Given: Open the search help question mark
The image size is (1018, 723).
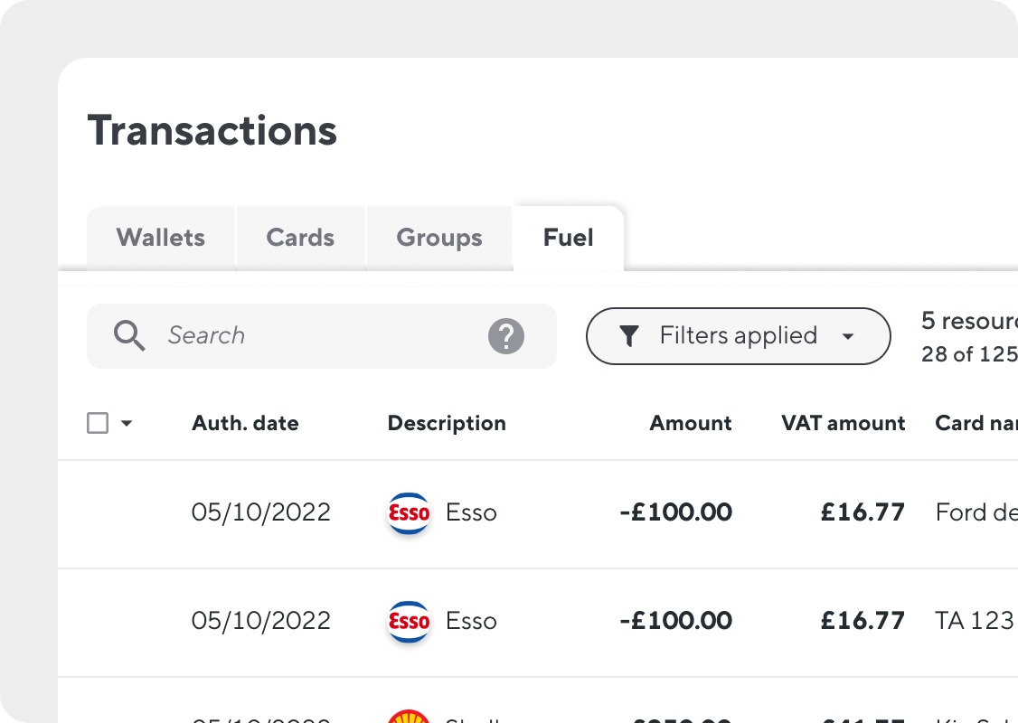Looking at the screenshot, I should (506, 336).
